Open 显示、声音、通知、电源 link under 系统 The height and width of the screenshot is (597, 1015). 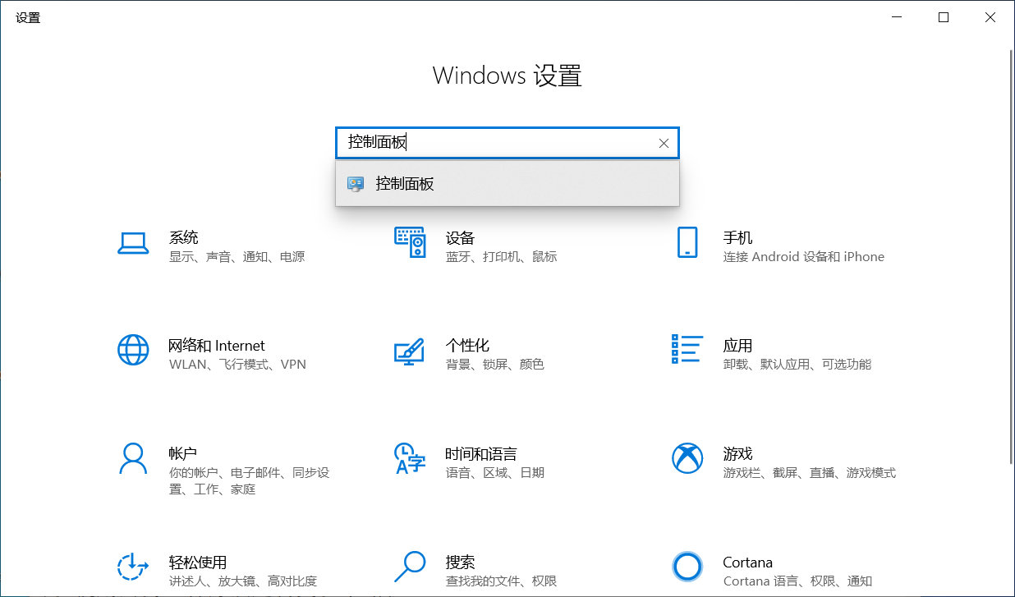(x=237, y=256)
